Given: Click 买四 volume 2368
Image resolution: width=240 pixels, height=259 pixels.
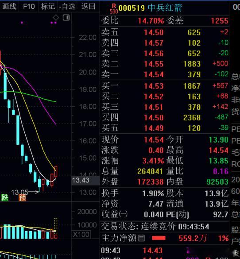Looking at the screenshot, I should coord(192,118).
